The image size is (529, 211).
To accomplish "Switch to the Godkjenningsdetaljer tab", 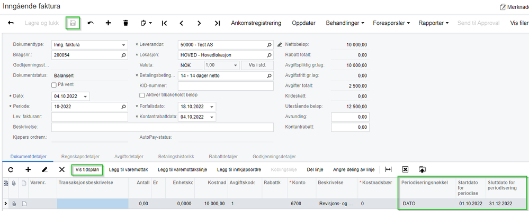I will [x=274, y=157].
